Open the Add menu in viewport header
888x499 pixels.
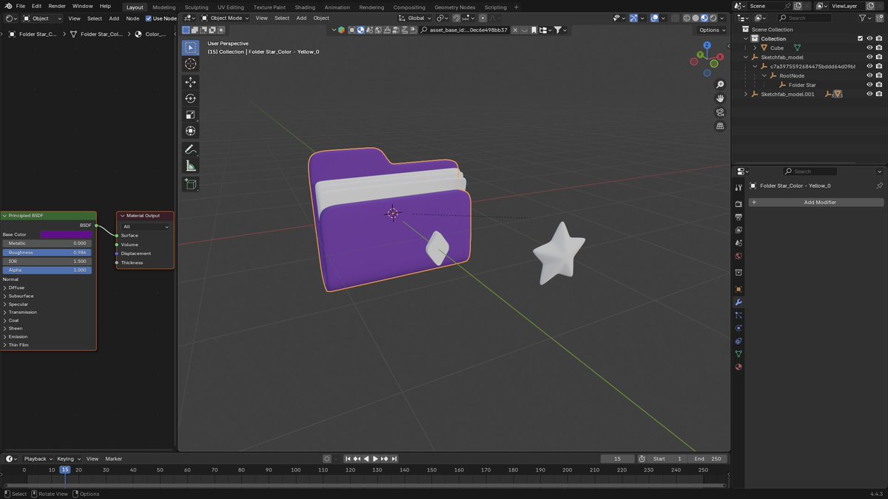(x=301, y=18)
